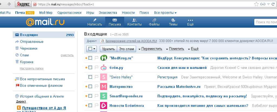
Task: Click the Написать compose pencil icon
Action: [95, 20]
